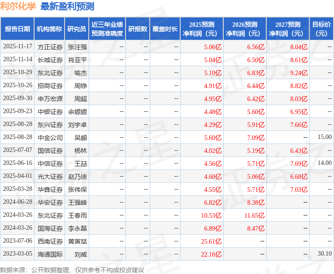Select the date 2025-10-29 cell
The width and height of the screenshot is (334, 274).
click(17, 72)
